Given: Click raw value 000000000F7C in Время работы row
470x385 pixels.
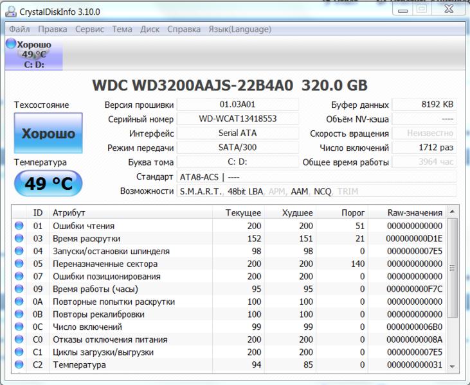Looking at the screenshot, I should [x=414, y=289].
